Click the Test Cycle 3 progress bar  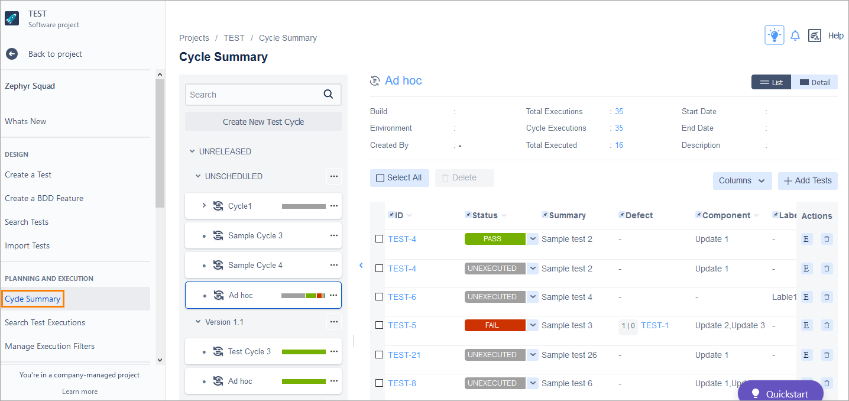[x=303, y=352]
